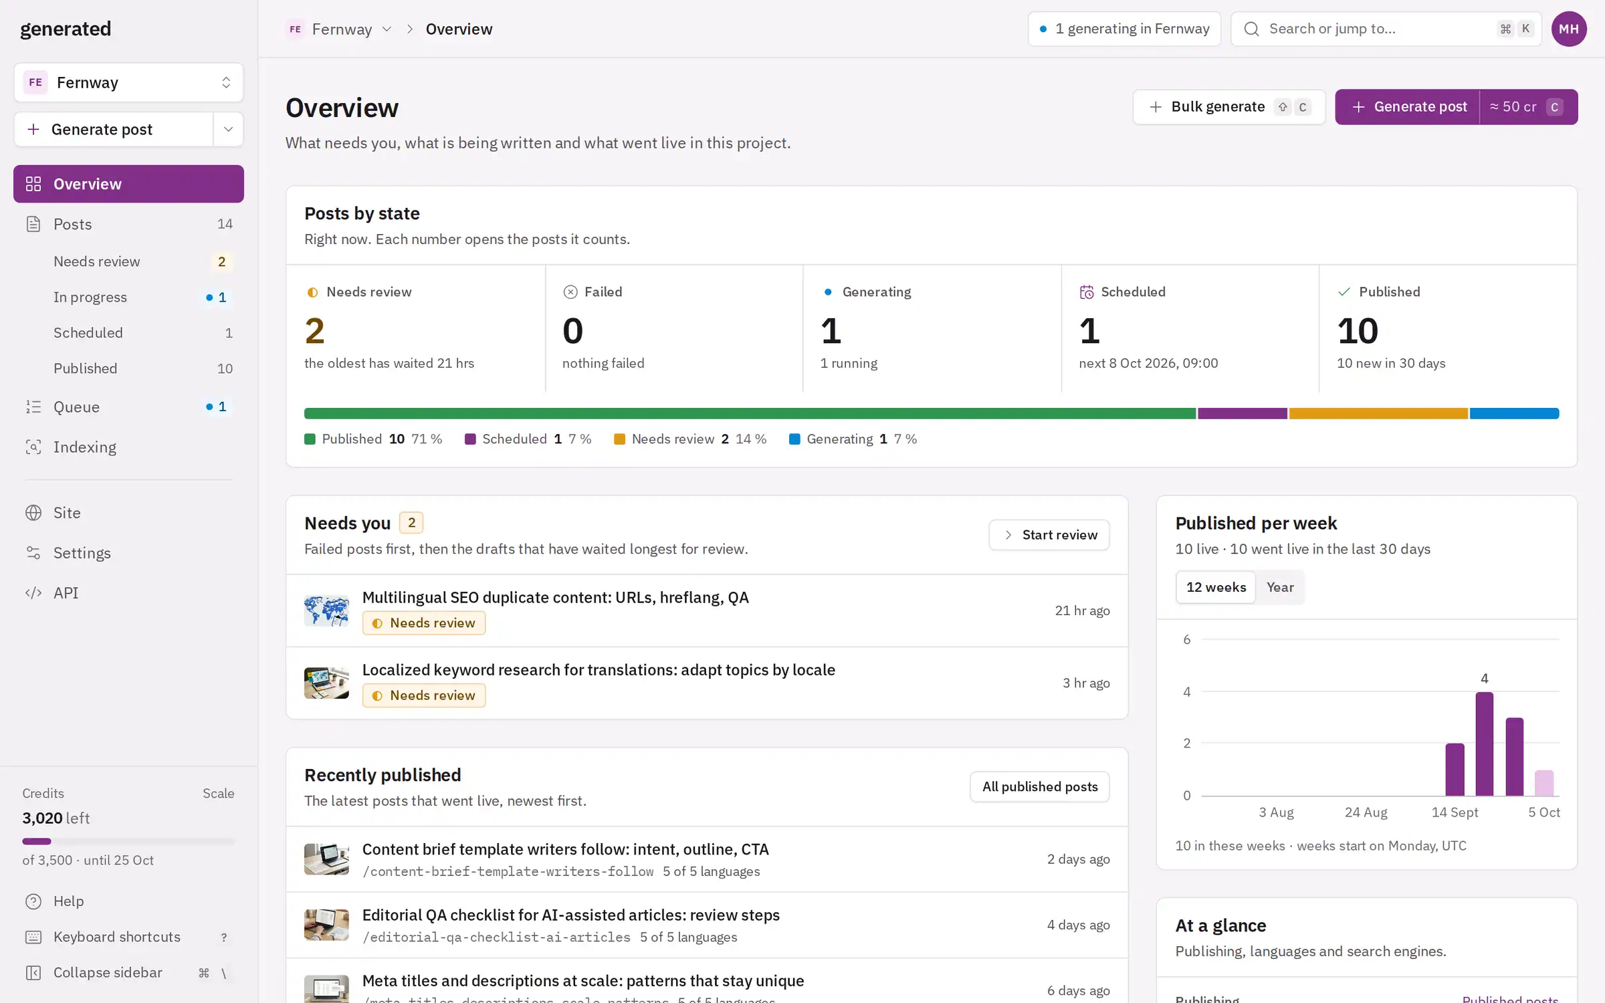Viewport: 1605px width, 1003px height.
Task: Switch chart to Year view
Action: pyautogui.click(x=1280, y=587)
